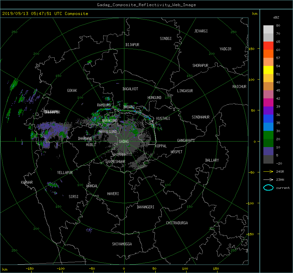The image size is (293, 273).
Task: Click the NARAGUND city label
Action: pyautogui.click(x=110, y=121)
